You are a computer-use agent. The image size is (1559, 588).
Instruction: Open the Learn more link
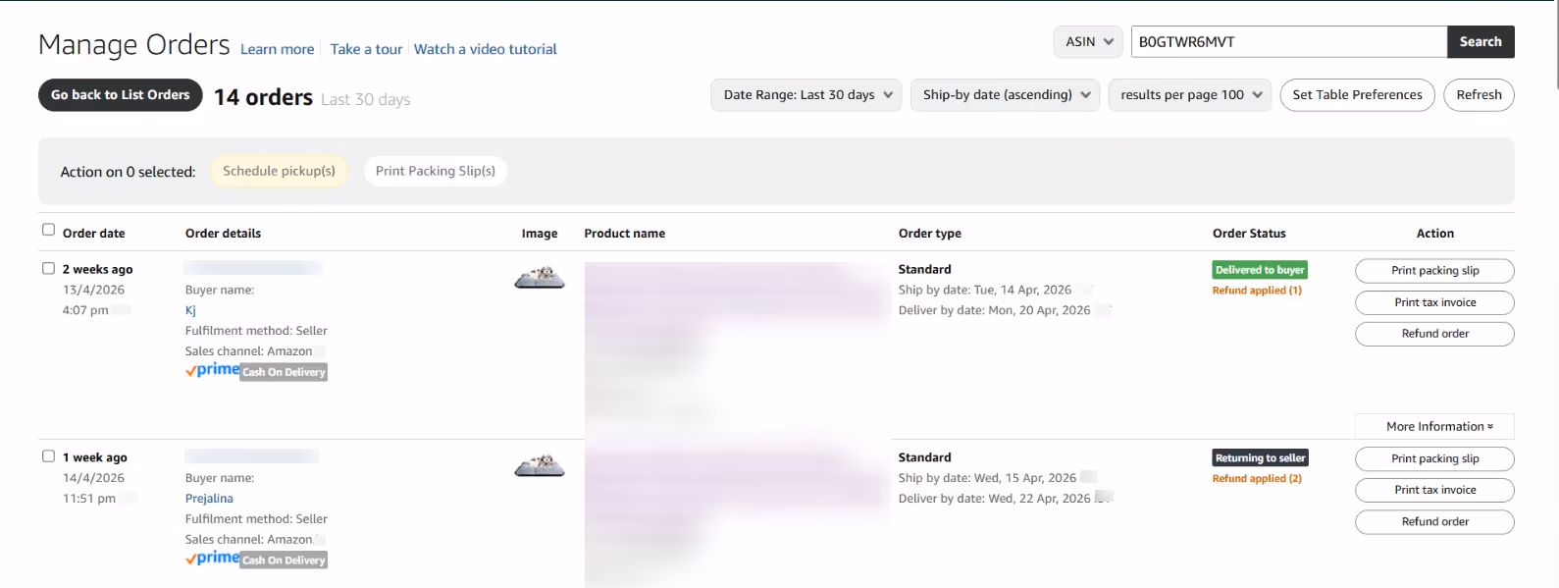278,49
